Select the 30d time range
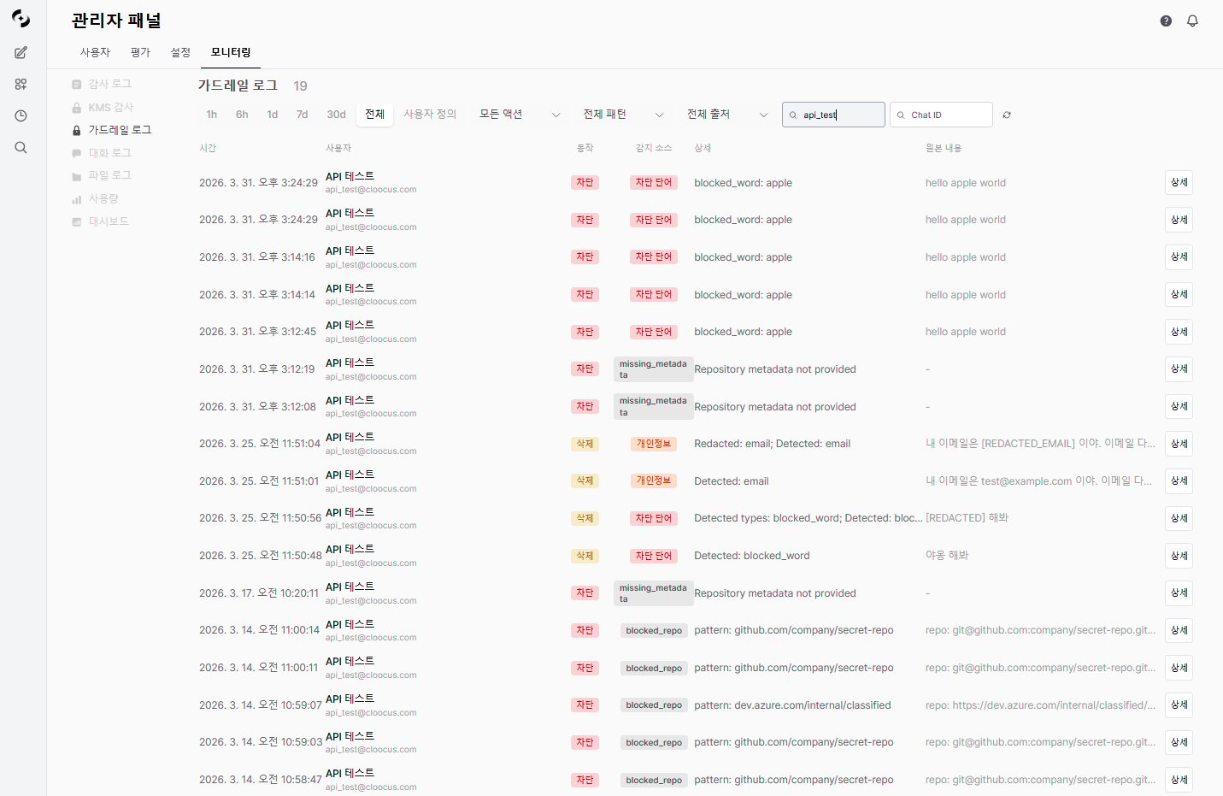Image resolution: width=1223 pixels, height=796 pixels. pyautogui.click(x=336, y=115)
